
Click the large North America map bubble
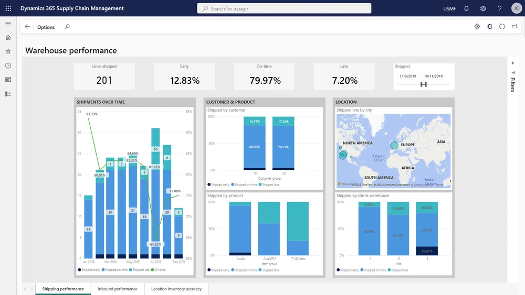343,155
